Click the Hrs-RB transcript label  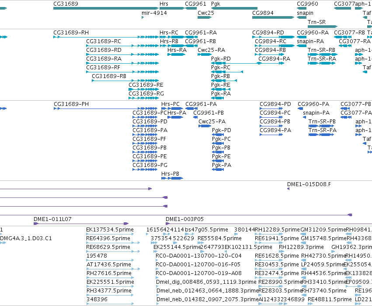(169, 41)
